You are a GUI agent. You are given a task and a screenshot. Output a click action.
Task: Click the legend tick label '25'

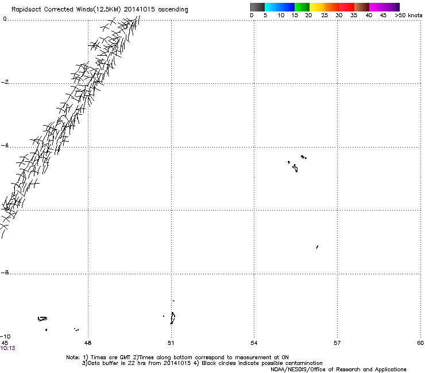(324, 15)
